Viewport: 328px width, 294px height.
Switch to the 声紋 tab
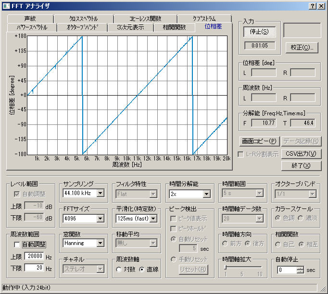point(30,19)
